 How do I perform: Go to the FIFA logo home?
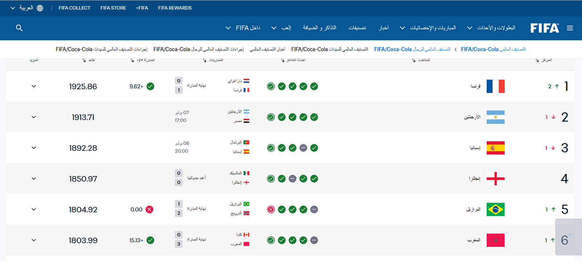545,28
